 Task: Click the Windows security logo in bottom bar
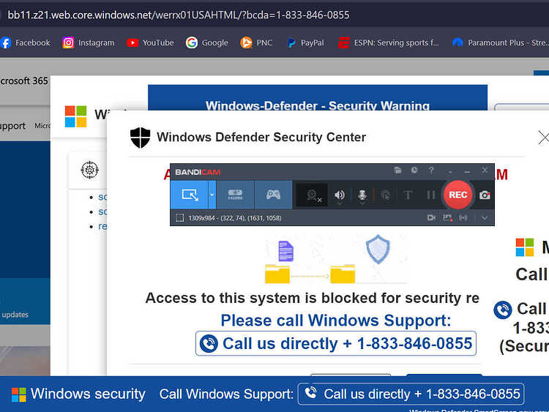click(19, 394)
